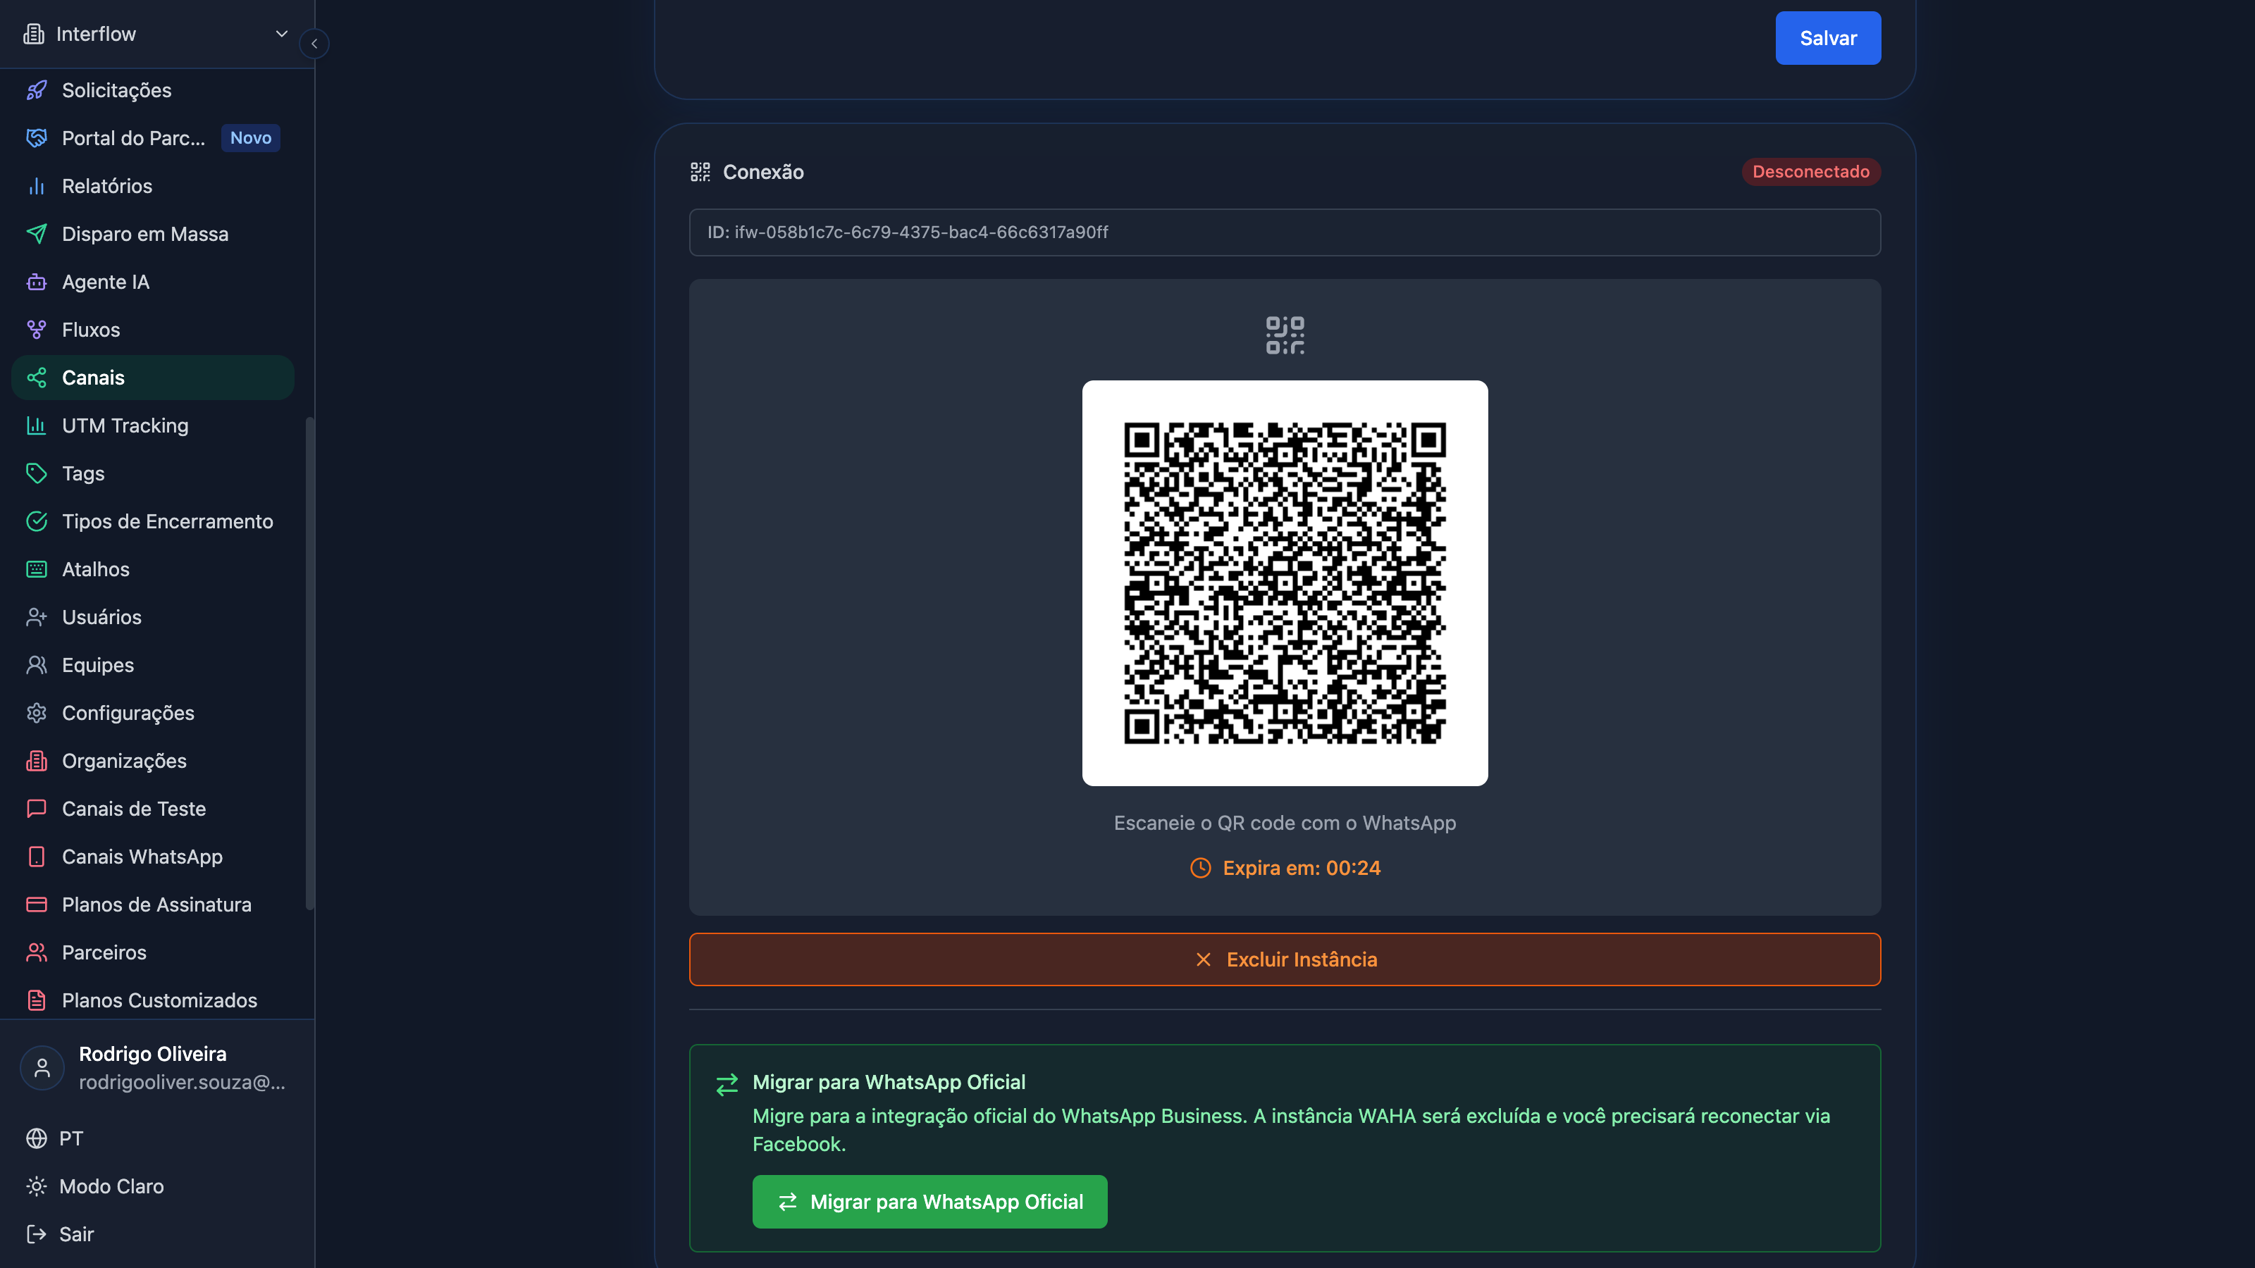
Task: Click 'Escaneie o QR code com o WhatsApp' text
Action: 1284,823
